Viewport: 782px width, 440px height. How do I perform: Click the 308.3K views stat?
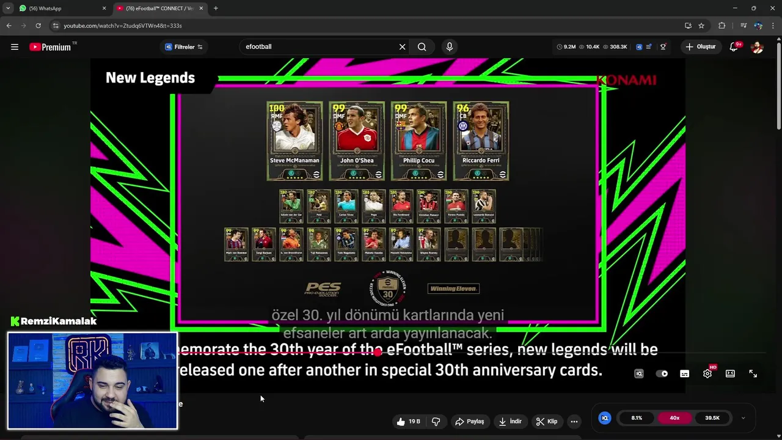615,47
